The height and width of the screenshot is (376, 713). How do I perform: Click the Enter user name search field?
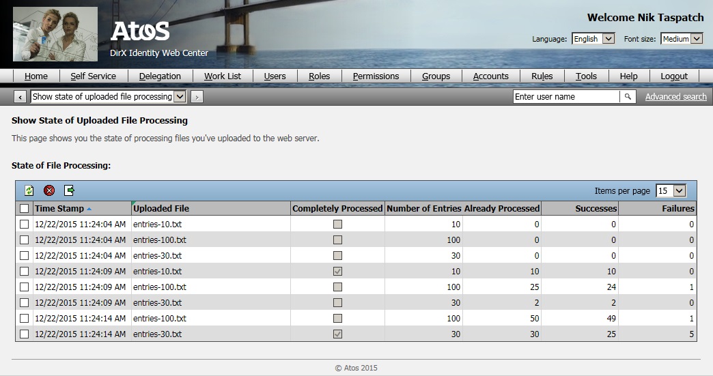(565, 97)
